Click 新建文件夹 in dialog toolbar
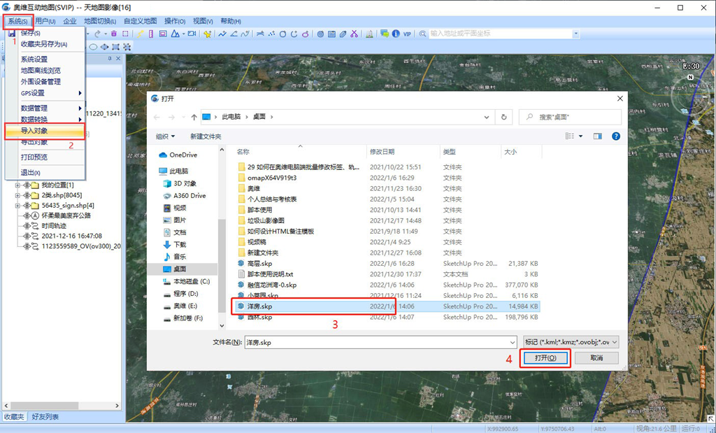716x433 pixels. pyautogui.click(x=206, y=136)
